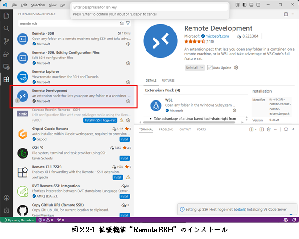299x239 pixels.
Task: Open manage gear for Remote - SSH extension
Action: point(128,44)
